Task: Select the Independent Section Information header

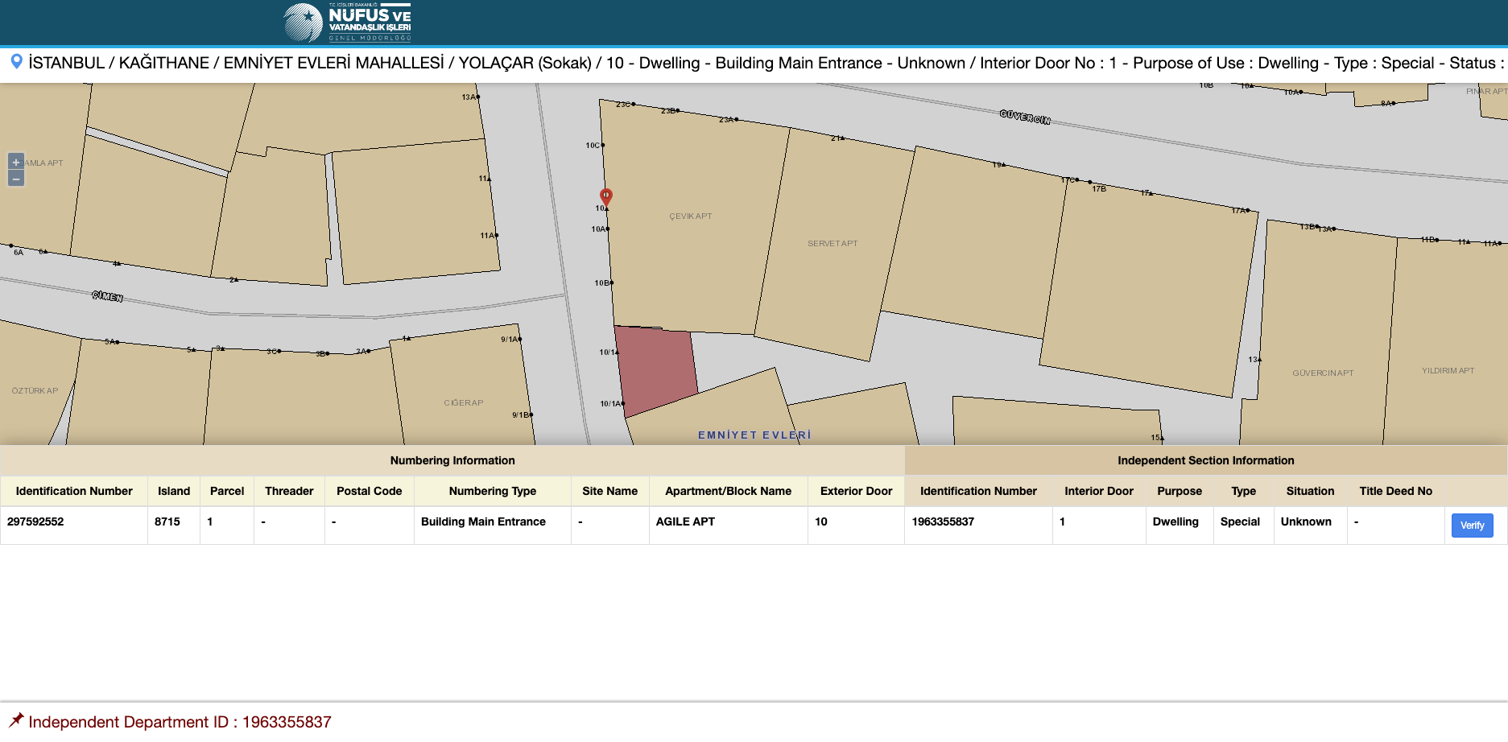Action: (x=1205, y=460)
